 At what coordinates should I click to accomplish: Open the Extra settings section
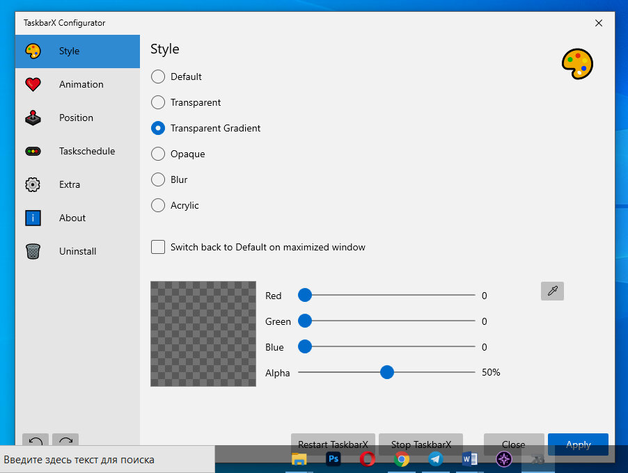pos(78,184)
